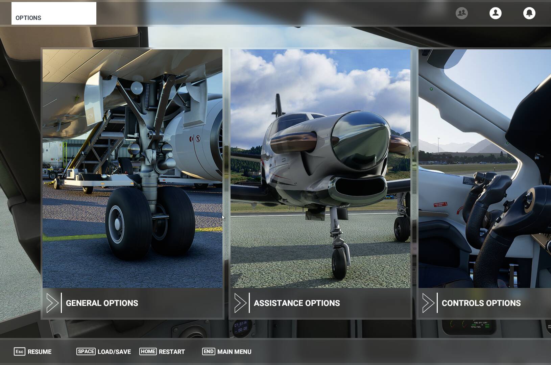Open General Options label

[102, 303]
